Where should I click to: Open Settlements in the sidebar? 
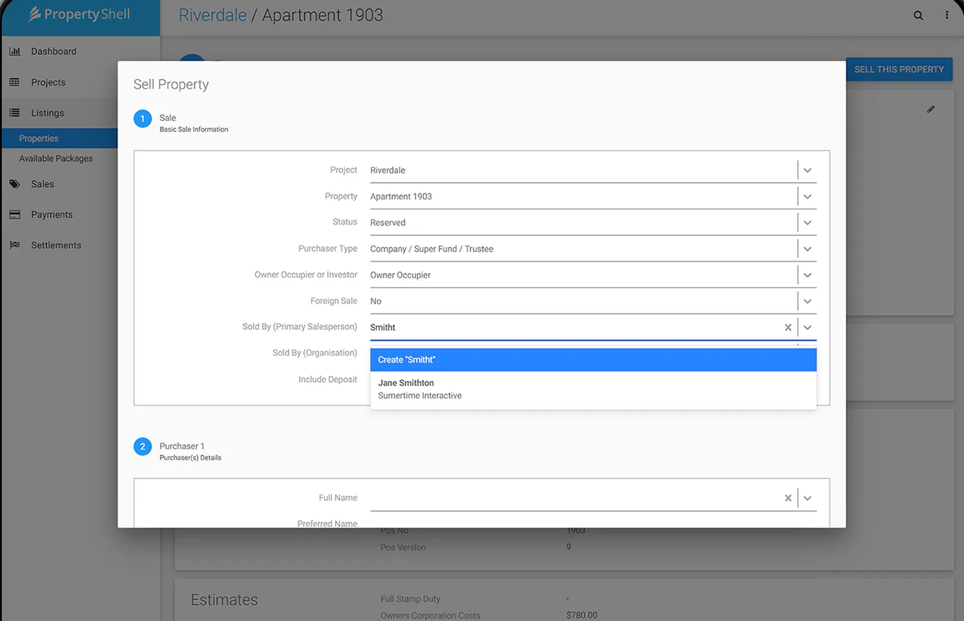click(x=56, y=245)
